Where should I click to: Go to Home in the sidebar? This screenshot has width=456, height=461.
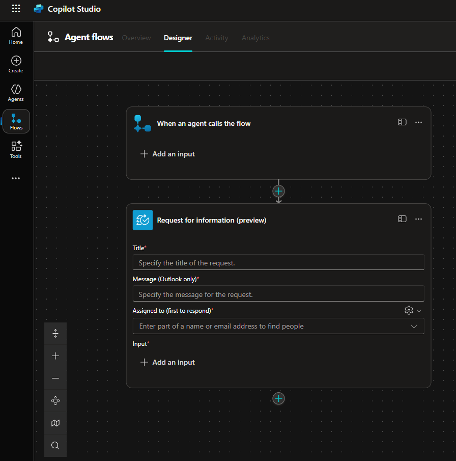pyautogui.click(x=16, y=36)
